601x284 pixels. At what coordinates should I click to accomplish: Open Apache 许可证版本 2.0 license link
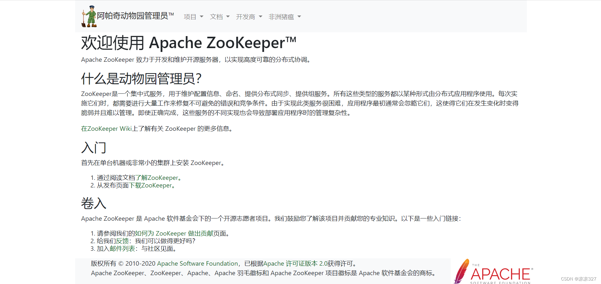(x=295, y=263)
